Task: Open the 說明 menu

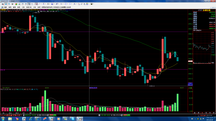Action: click(x=39, y=7)
